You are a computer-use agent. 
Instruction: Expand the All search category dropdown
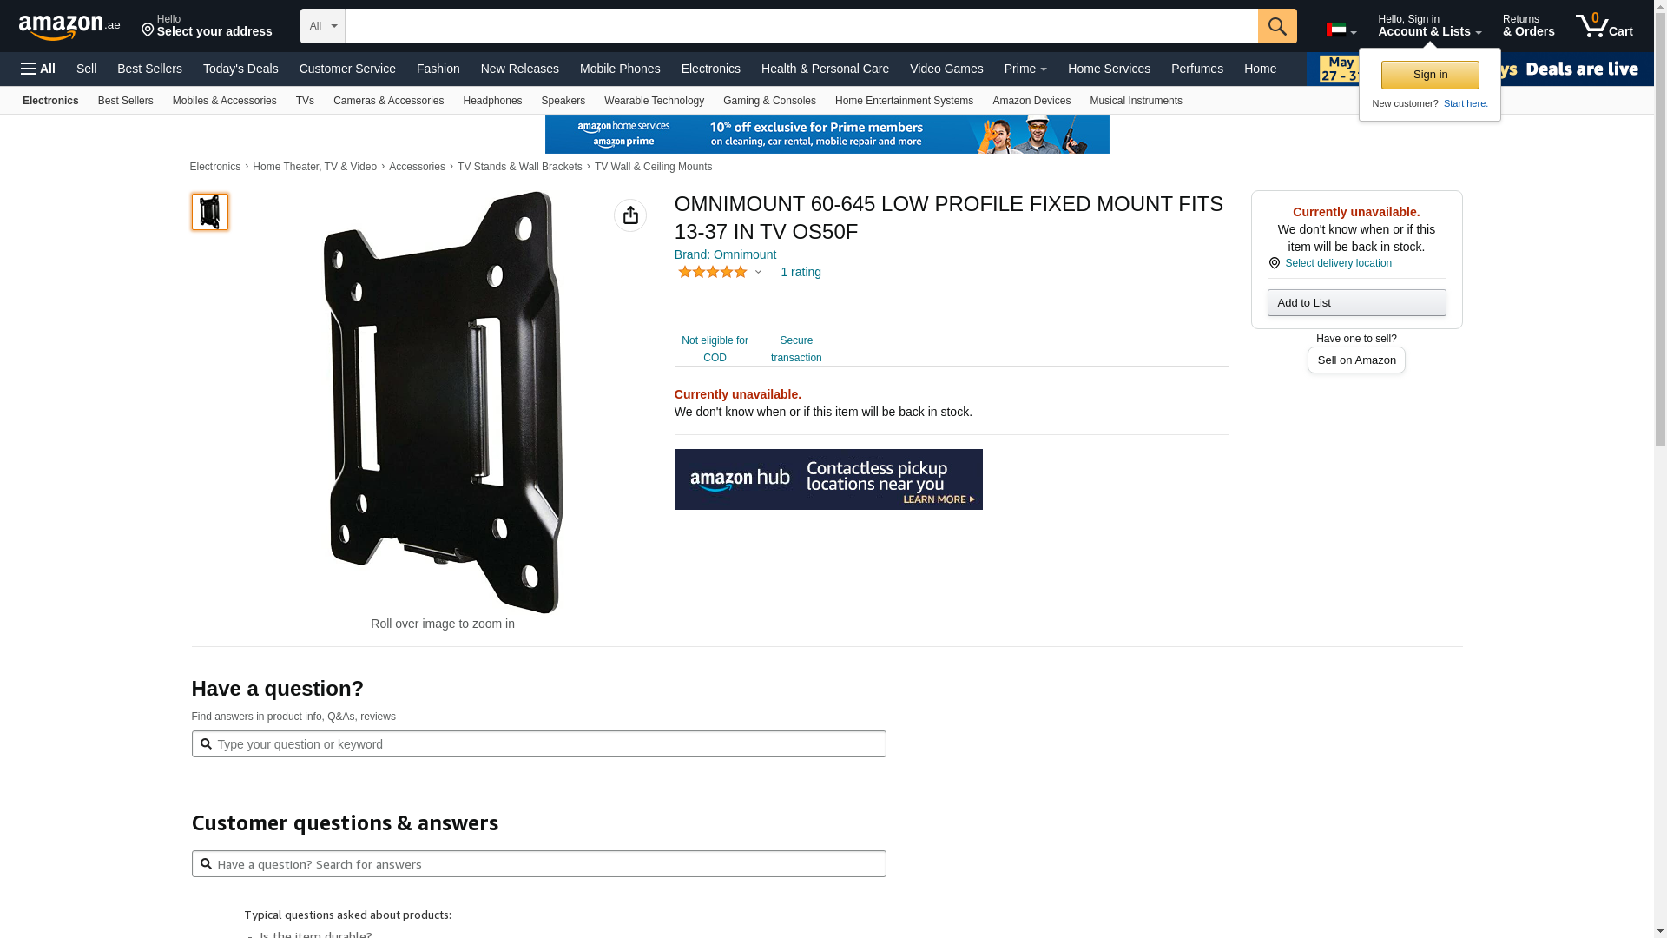323,26
